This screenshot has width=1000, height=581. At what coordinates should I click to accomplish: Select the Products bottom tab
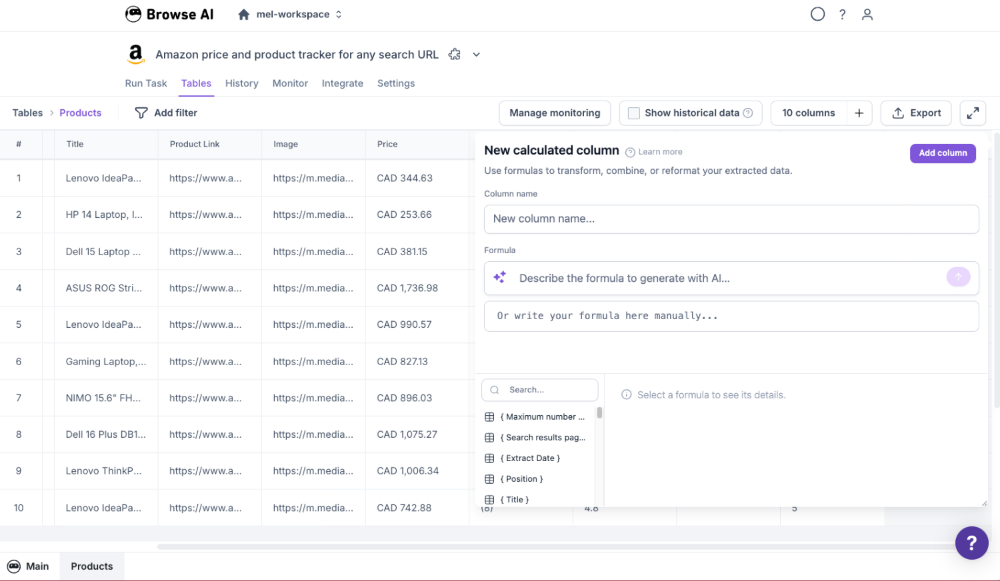coord(92,566)
